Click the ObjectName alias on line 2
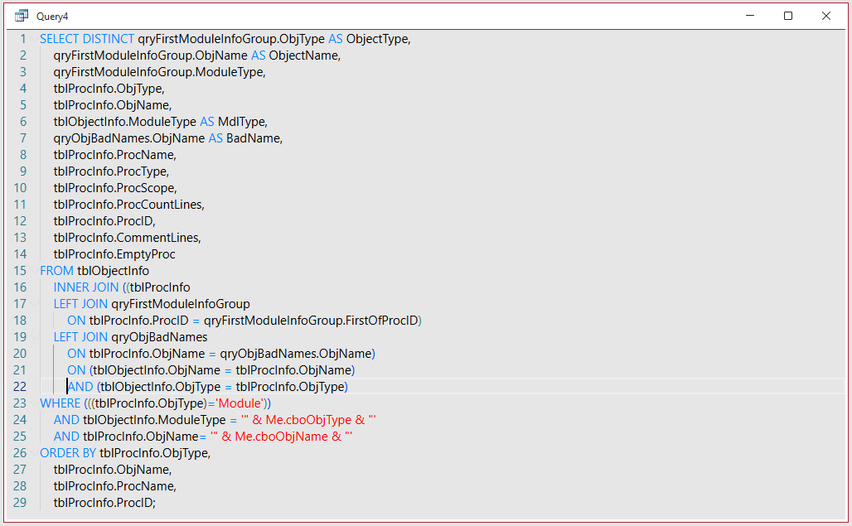The image size is (852, 526). tap(304, 55)
